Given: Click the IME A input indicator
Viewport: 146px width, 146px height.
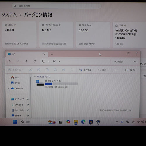Looking at the screenshot, I should 133,122.
